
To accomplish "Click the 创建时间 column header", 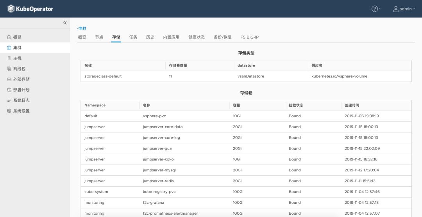I will point(352,106).
